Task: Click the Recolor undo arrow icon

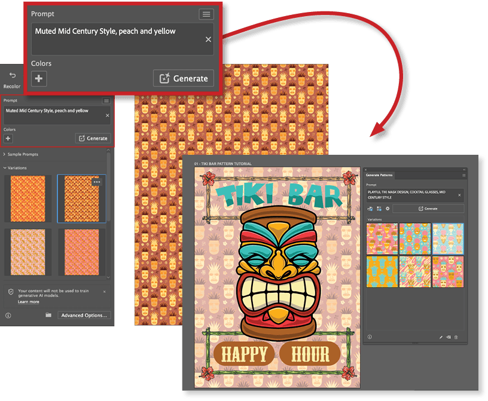Action: 12,76
